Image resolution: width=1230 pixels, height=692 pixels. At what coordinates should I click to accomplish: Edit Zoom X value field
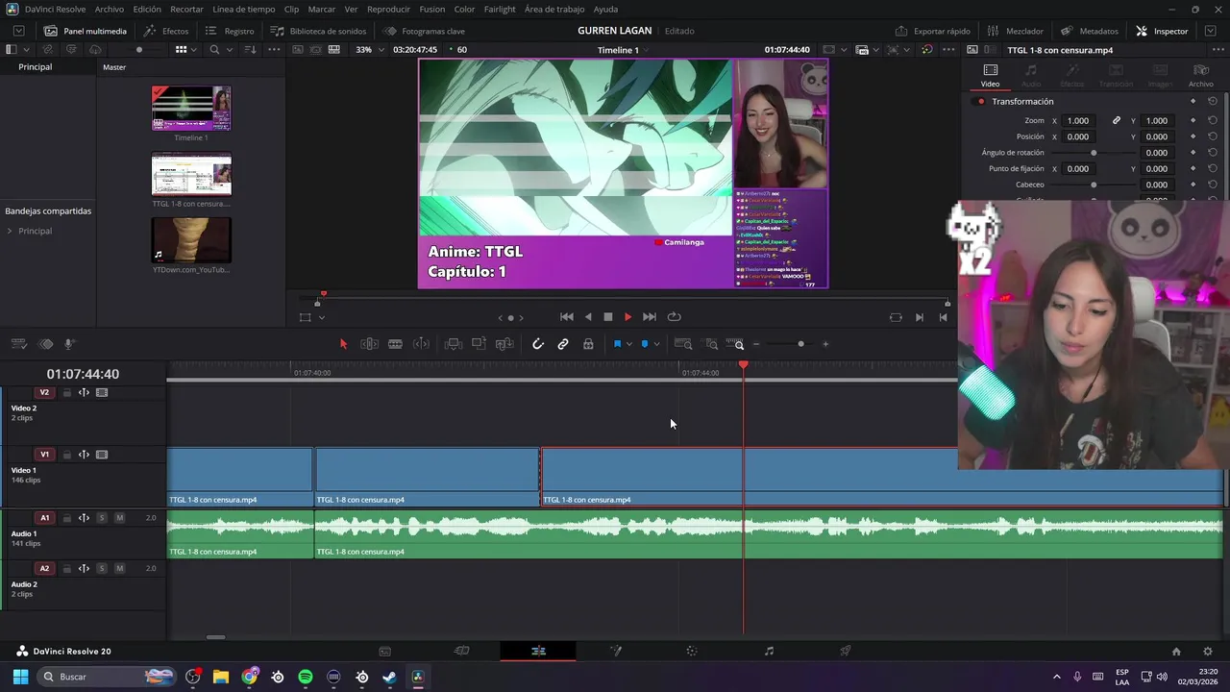pyautogui.click(x=1078, y=120)
